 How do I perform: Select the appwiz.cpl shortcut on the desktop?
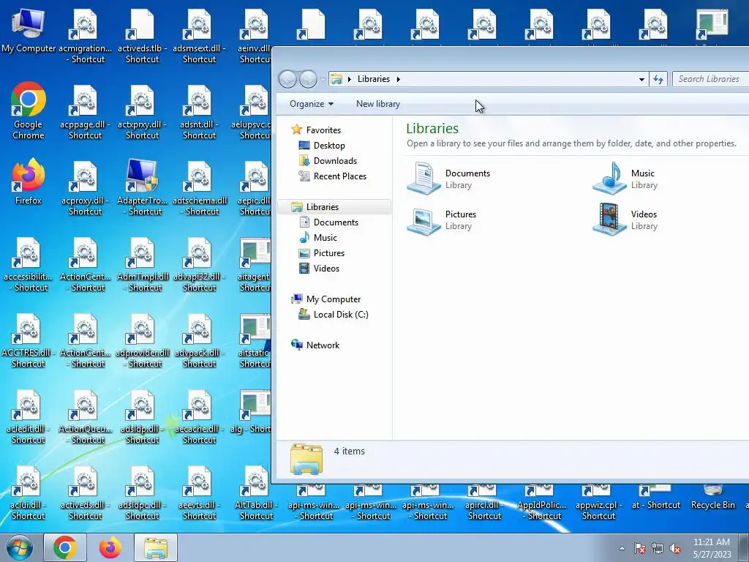598,502
